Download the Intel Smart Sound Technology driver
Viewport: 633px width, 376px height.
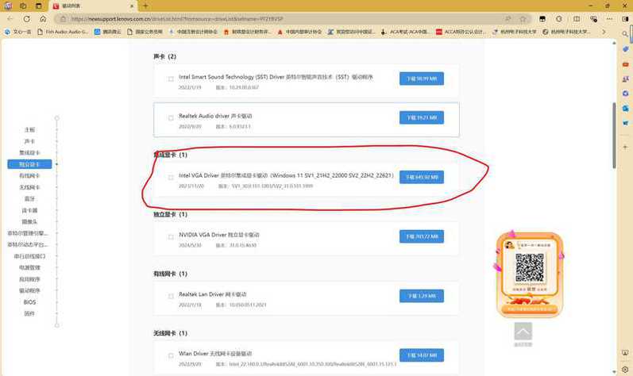point(422,79)
